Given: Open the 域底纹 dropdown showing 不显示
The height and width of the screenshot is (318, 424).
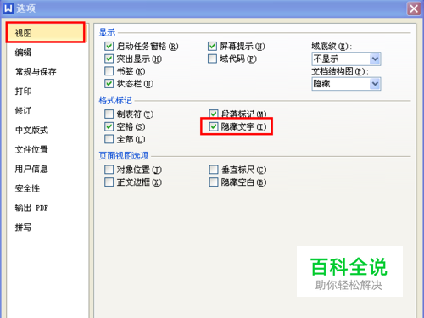Looking at the screenshot, I should coord(346,59).
